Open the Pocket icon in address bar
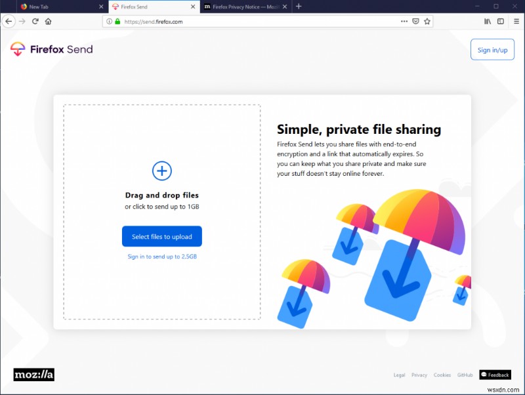 416,21
